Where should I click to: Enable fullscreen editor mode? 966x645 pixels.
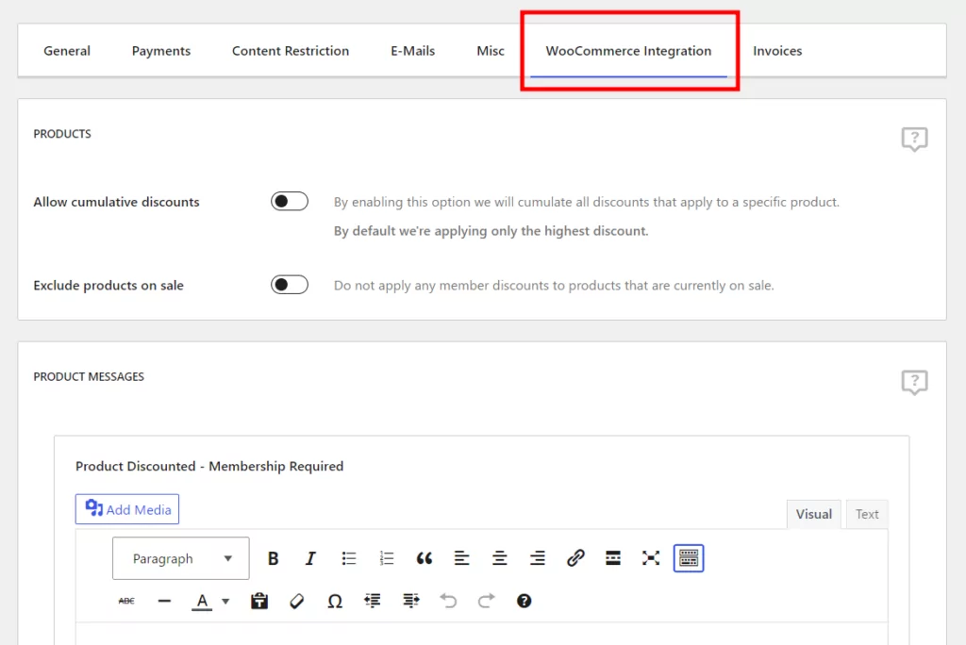coord(651,558)
